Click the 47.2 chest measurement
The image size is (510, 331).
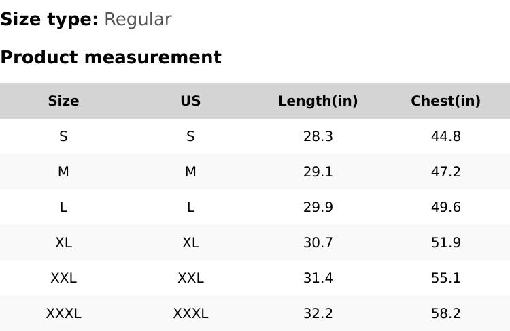pos(445,172)
